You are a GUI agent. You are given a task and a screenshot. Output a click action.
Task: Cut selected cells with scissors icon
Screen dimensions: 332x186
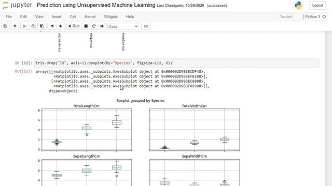coord(24,26)
